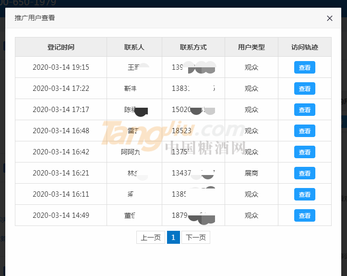The width and height of the screenshot is (347, 276).
Task: Click 查看 for the 19:15 registration row
Action: tap(304, 67)
